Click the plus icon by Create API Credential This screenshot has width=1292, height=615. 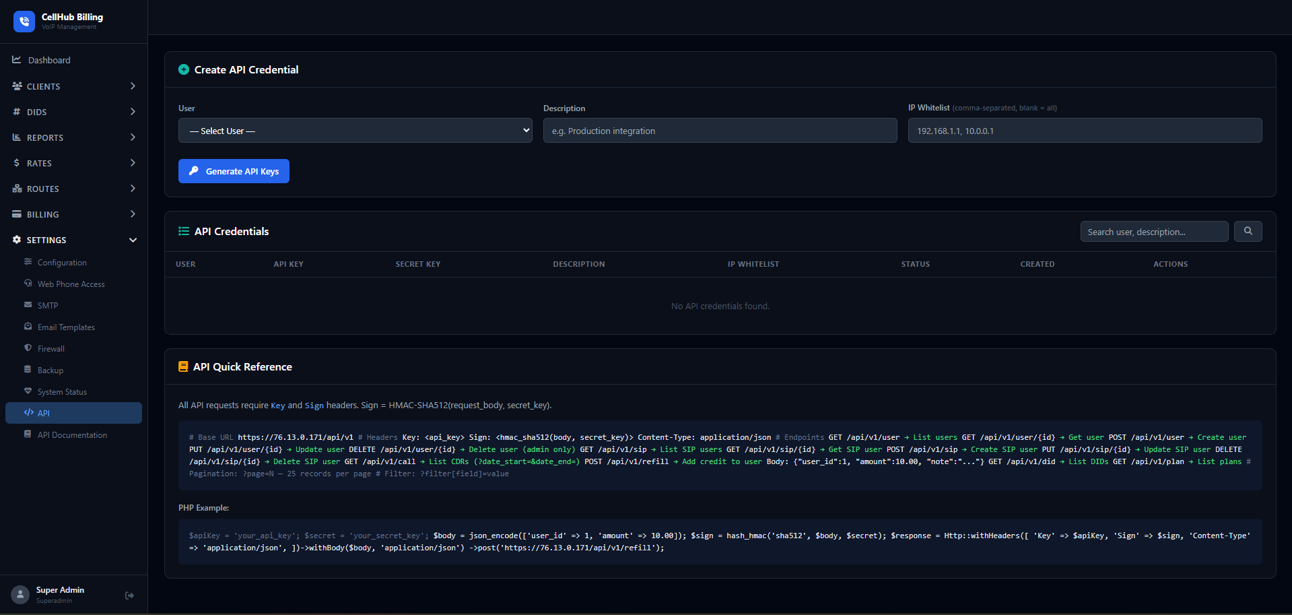pos(183,69)
